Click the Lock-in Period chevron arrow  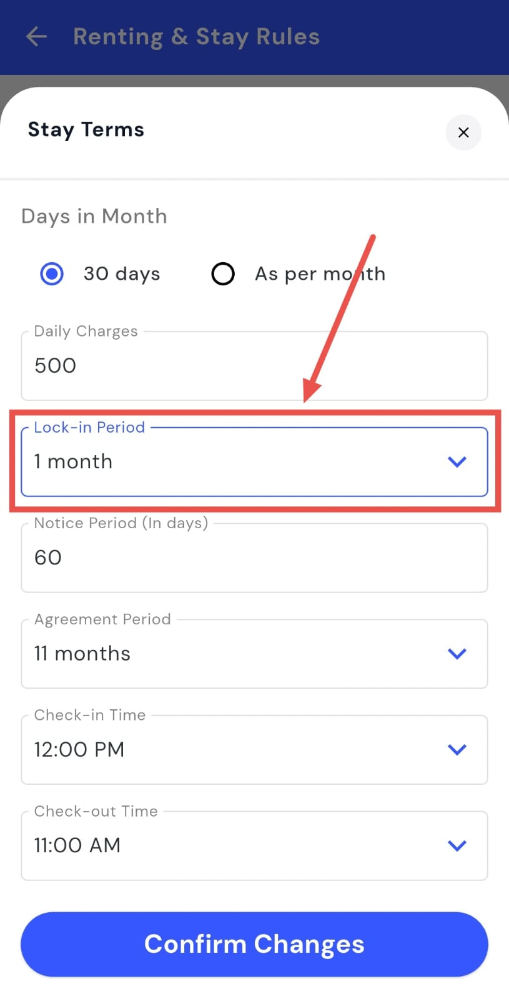tap(457, 462)
